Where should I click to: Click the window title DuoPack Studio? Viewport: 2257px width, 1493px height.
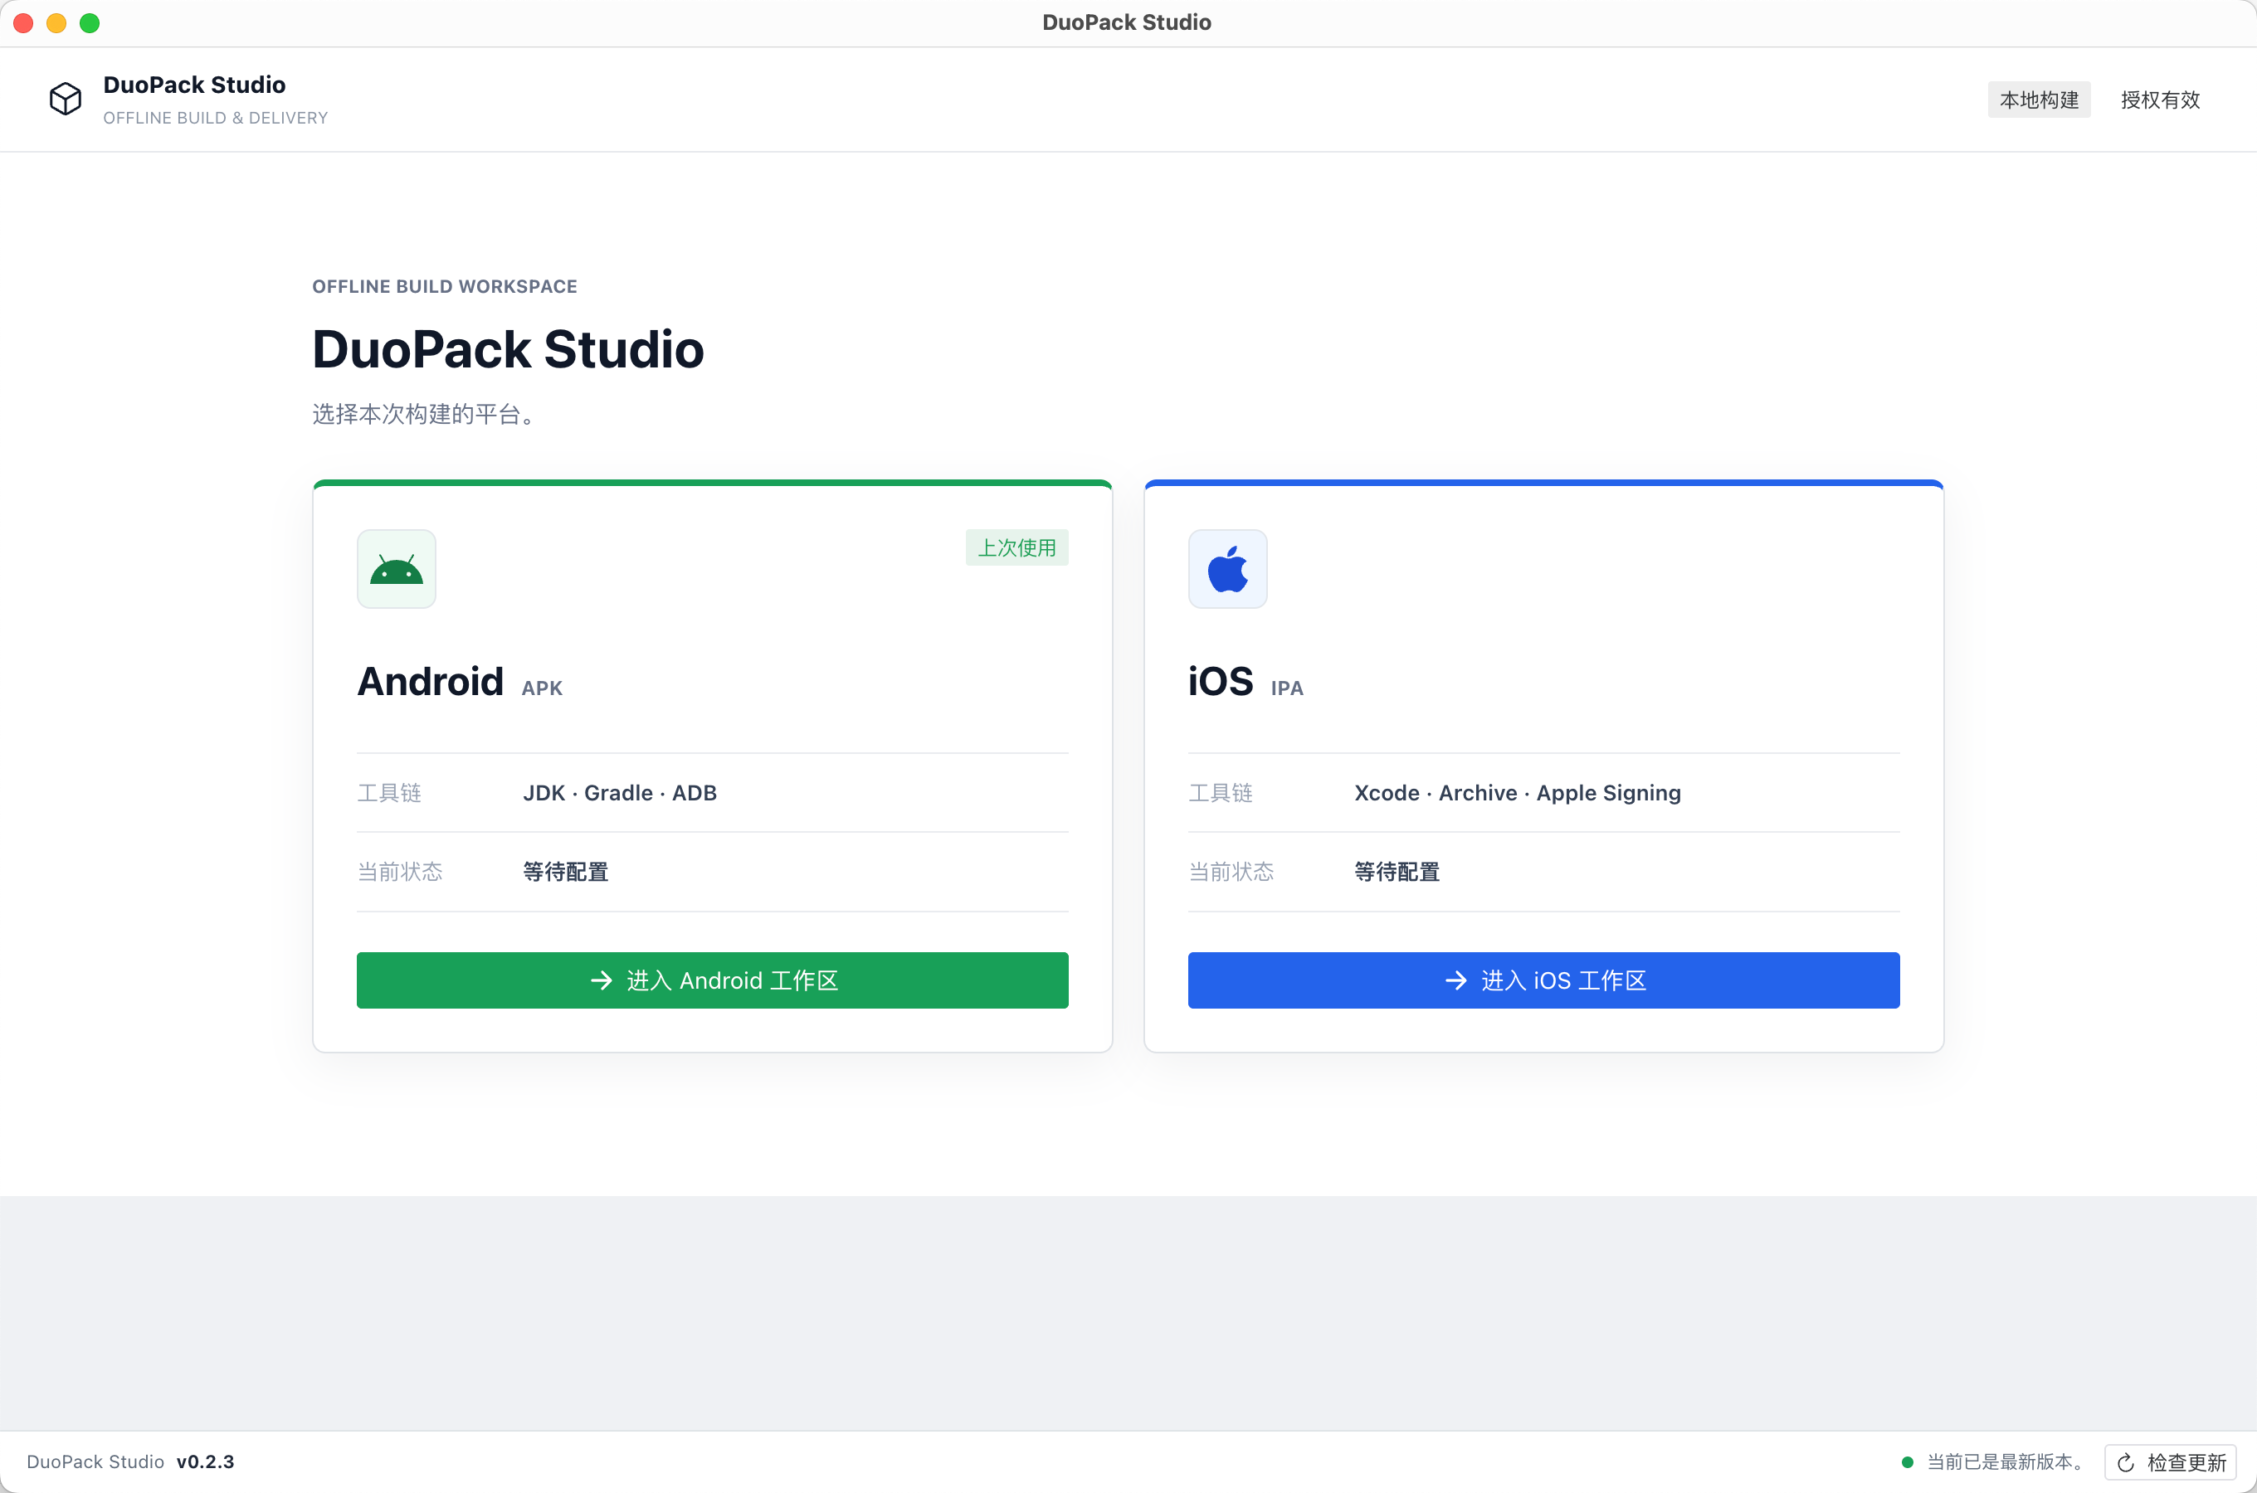(1127, 23)
